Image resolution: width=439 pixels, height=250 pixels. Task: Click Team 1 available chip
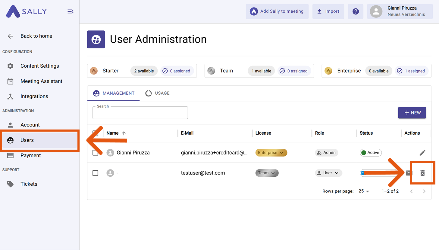point(261,71)
